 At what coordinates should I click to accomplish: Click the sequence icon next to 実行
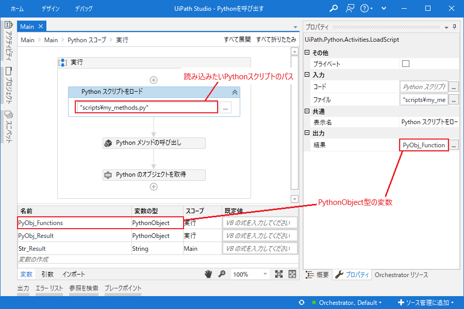pyautogui.click(x=63, y=63)
